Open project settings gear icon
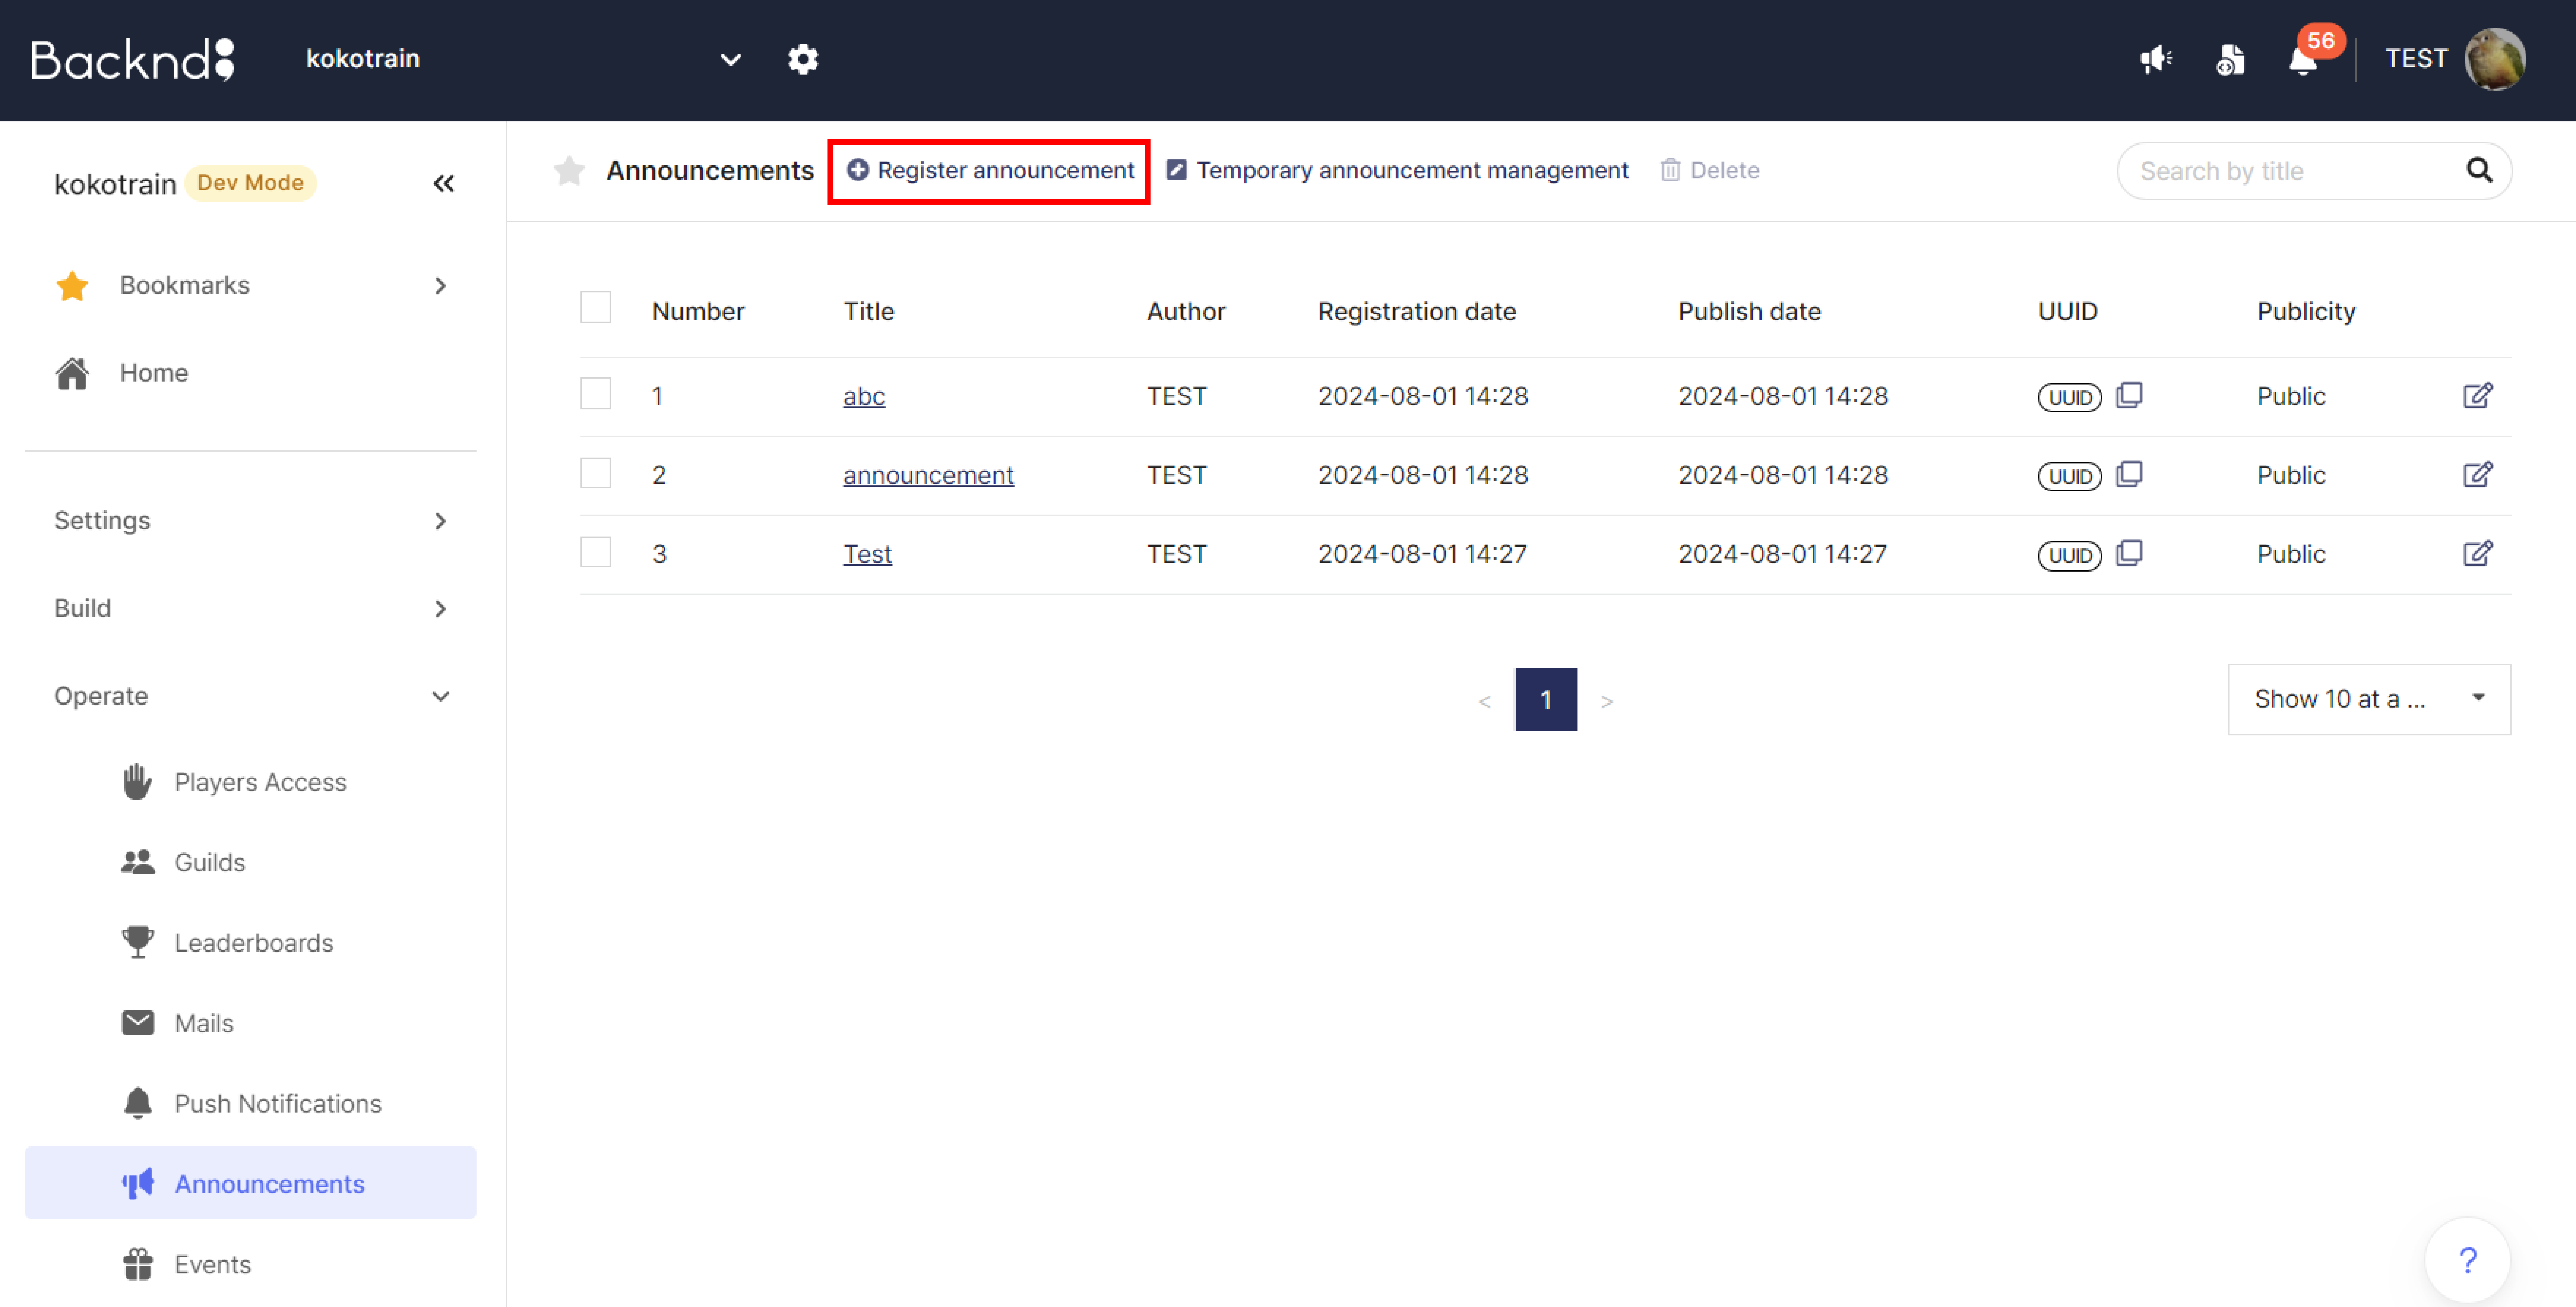 (x=803, y=59)
